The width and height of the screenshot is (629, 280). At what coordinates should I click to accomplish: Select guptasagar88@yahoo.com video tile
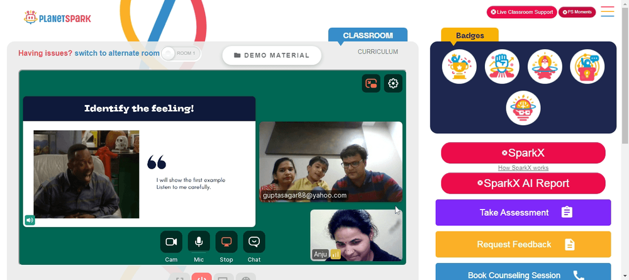331,162
